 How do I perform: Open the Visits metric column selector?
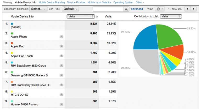(81, 16)
